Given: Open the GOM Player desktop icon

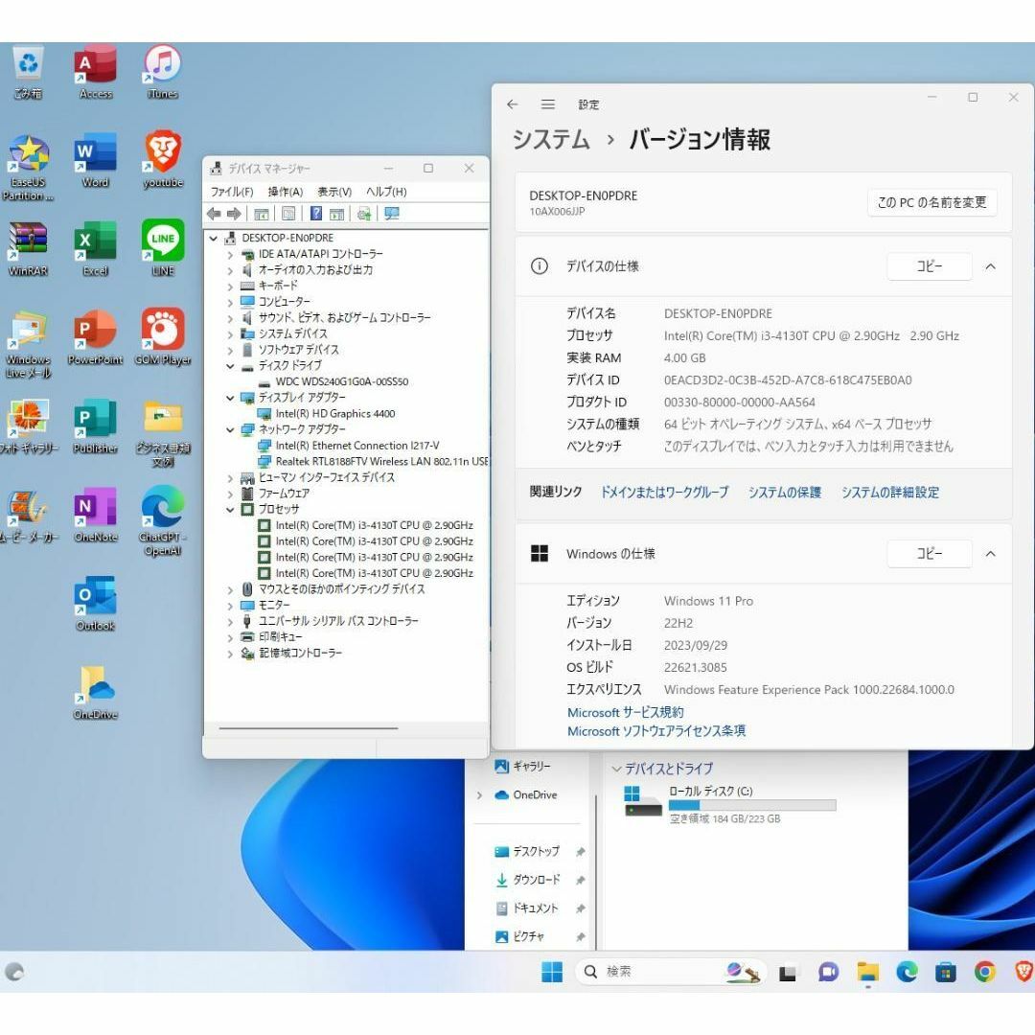Looking at the screenshot, I should coord(162,336).
